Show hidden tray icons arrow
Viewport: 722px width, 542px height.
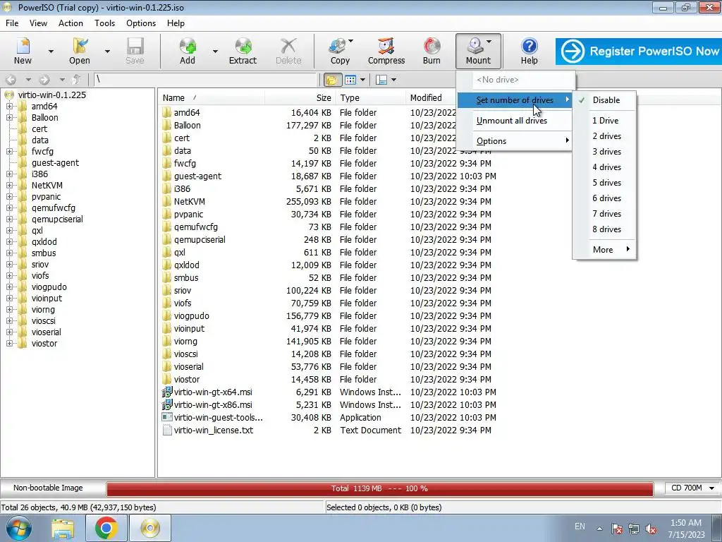[x=599, y=529]
